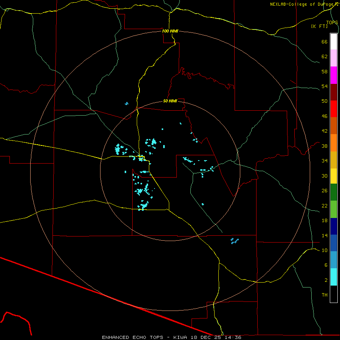This screenshot has width=340, height=340.
Task: Click the black TH threshold swatch
Action: click(x=334, y=294)
